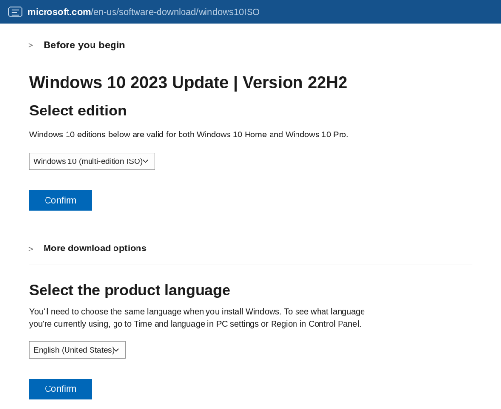
Task: Click the Windows 10 2023 Update | Version 22H2 heading
Action: click(188, 83)
